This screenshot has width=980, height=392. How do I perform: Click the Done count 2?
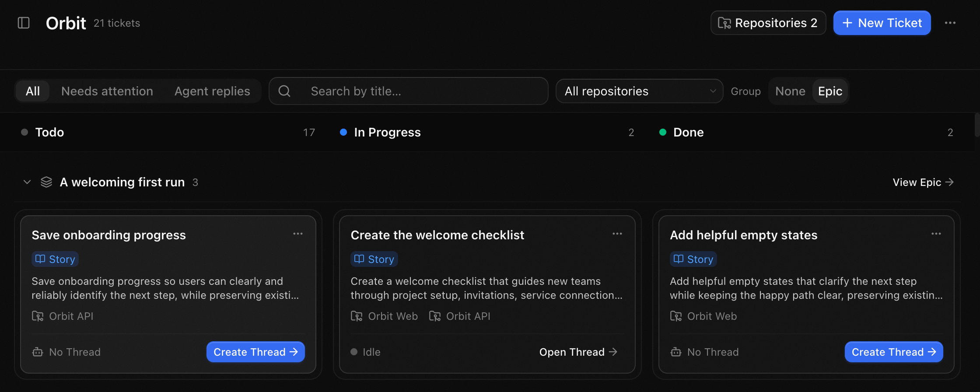tap(950, 132)
